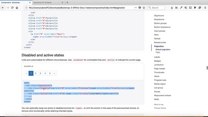The image size is (208, 117).
Task: Select page 5 in pagination example
Action: click(x=50, y=73)
